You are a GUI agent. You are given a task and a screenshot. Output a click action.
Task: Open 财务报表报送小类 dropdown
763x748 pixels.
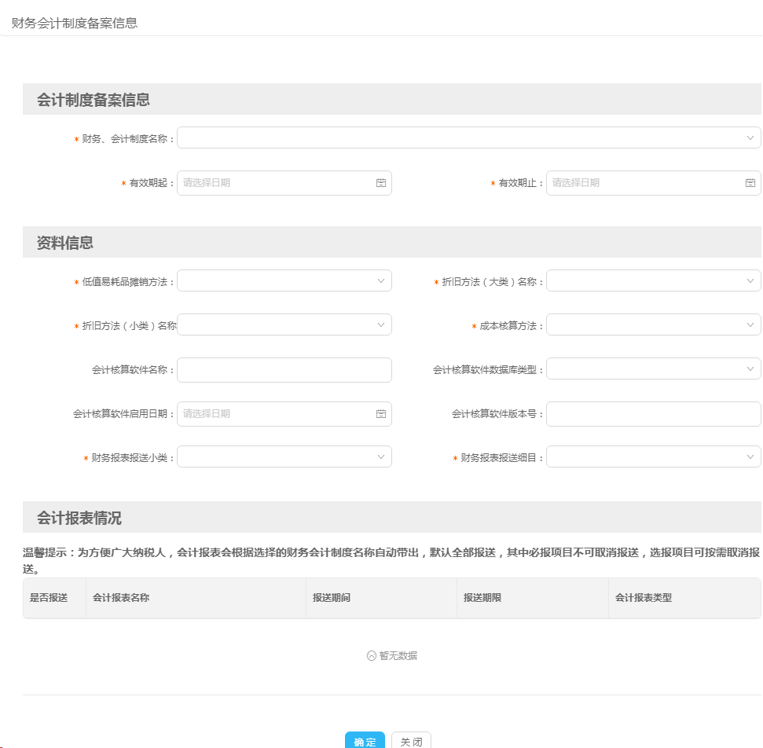(x=284, y=456)
